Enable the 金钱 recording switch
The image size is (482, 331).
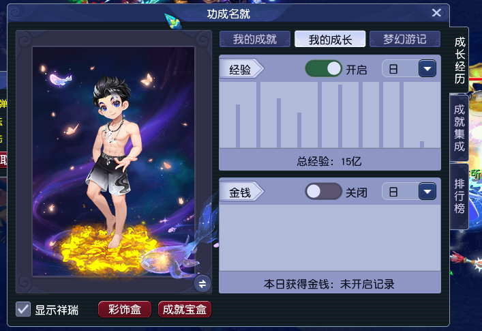coord(323,191)
